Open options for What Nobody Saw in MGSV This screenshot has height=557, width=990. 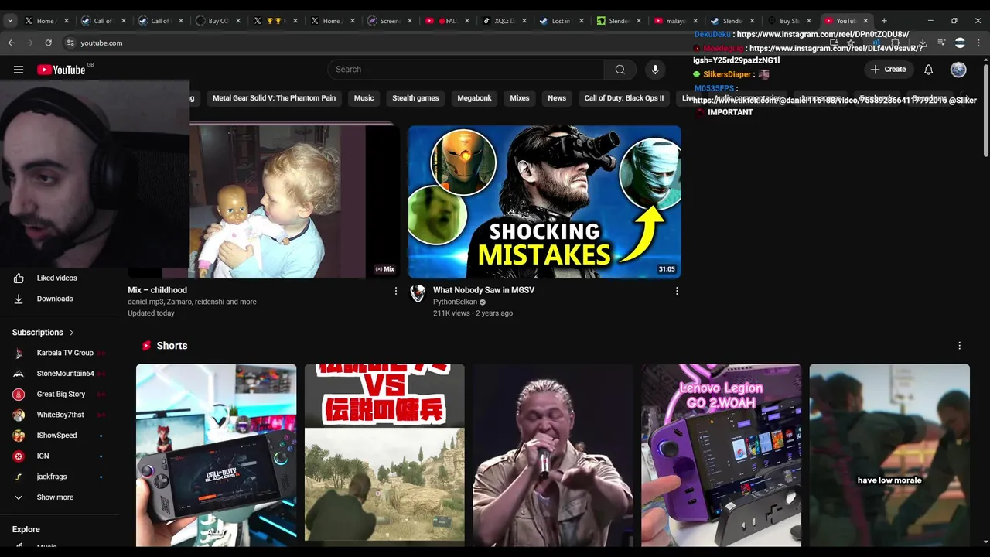pyautogui.click(x=677, y=291)
